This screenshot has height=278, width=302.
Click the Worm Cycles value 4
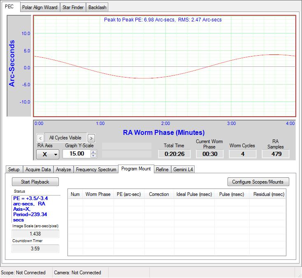click(243, 154)
